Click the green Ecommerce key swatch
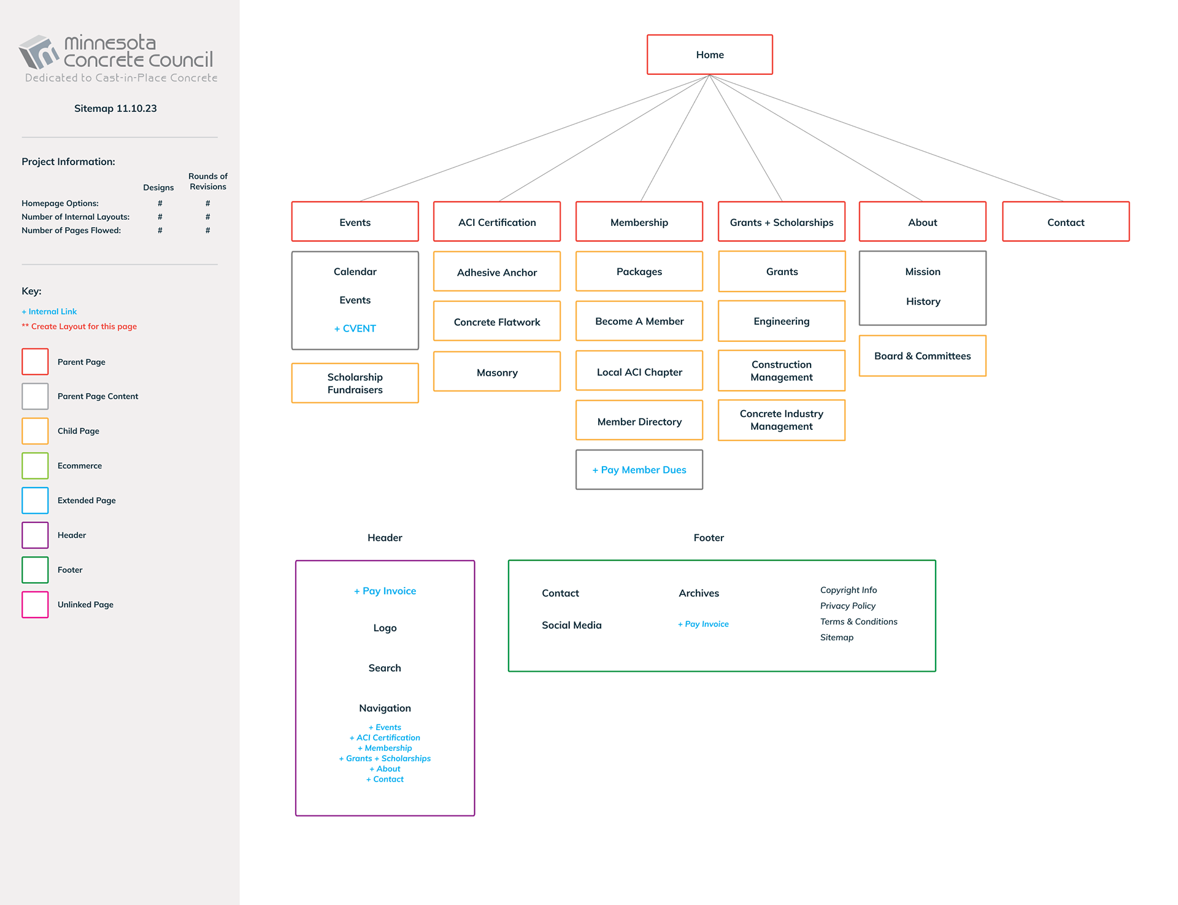 click(x=35, y=465)
